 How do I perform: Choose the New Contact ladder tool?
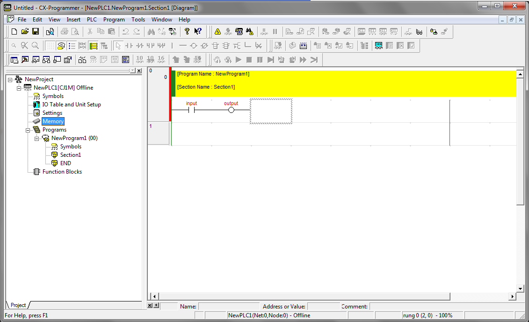tap(129, 46)
